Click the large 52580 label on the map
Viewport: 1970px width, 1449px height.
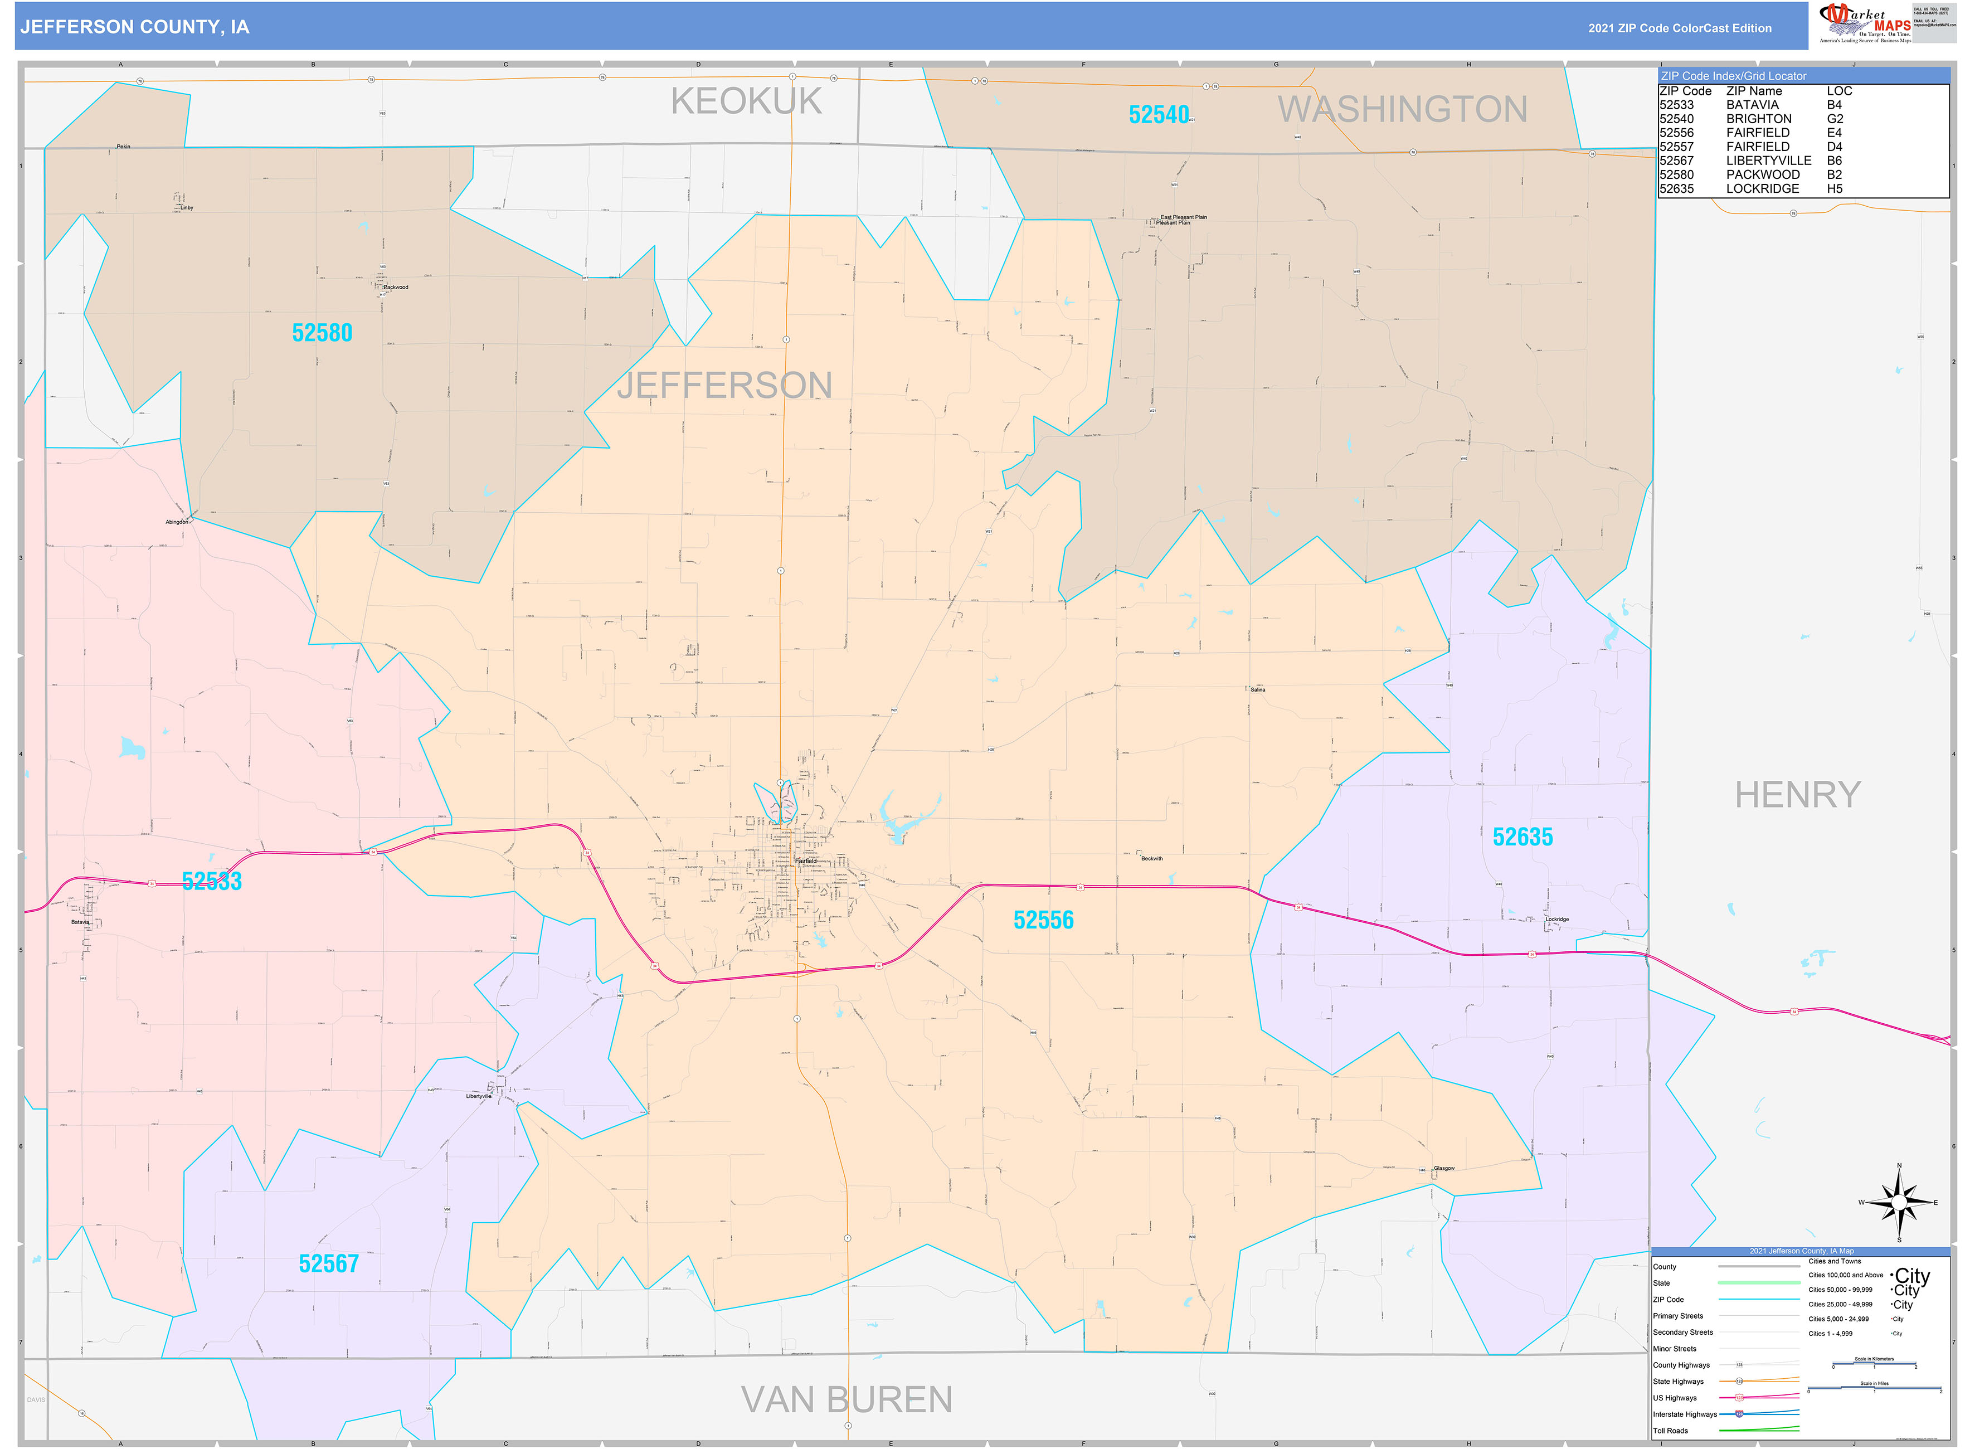click(322, 333)
